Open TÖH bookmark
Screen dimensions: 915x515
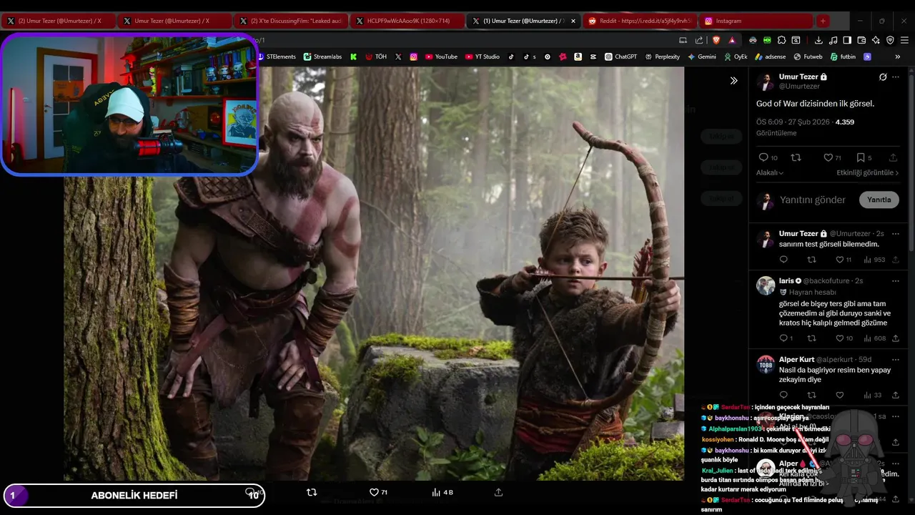coord(376,57)
